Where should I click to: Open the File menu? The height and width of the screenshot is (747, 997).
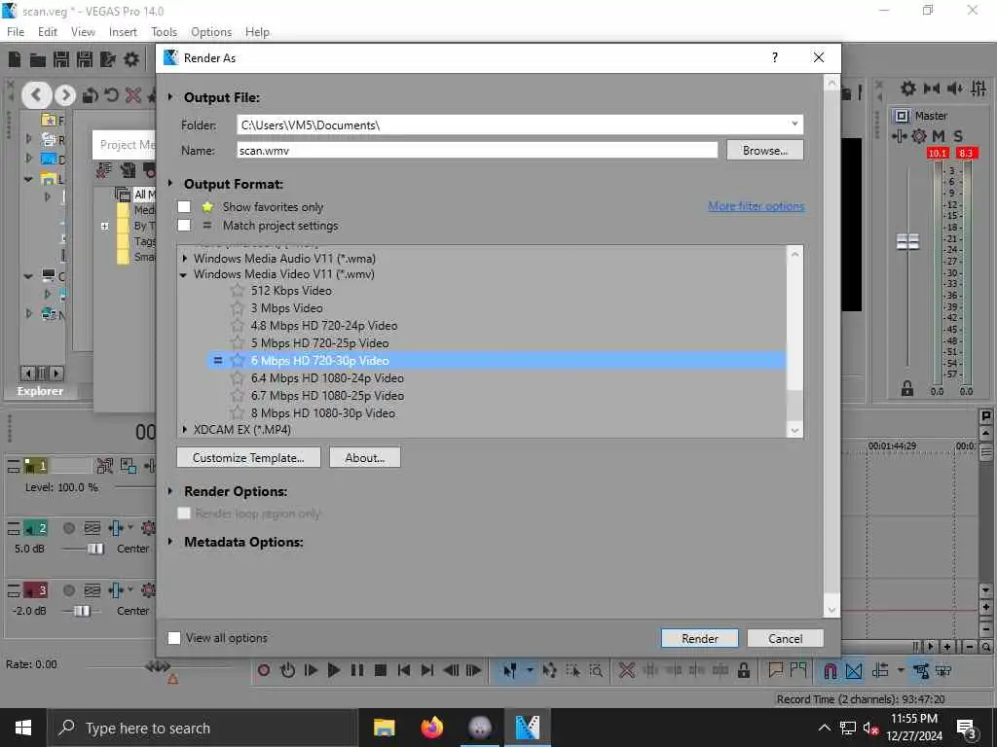pyautogui.click(x=16, y=32)
